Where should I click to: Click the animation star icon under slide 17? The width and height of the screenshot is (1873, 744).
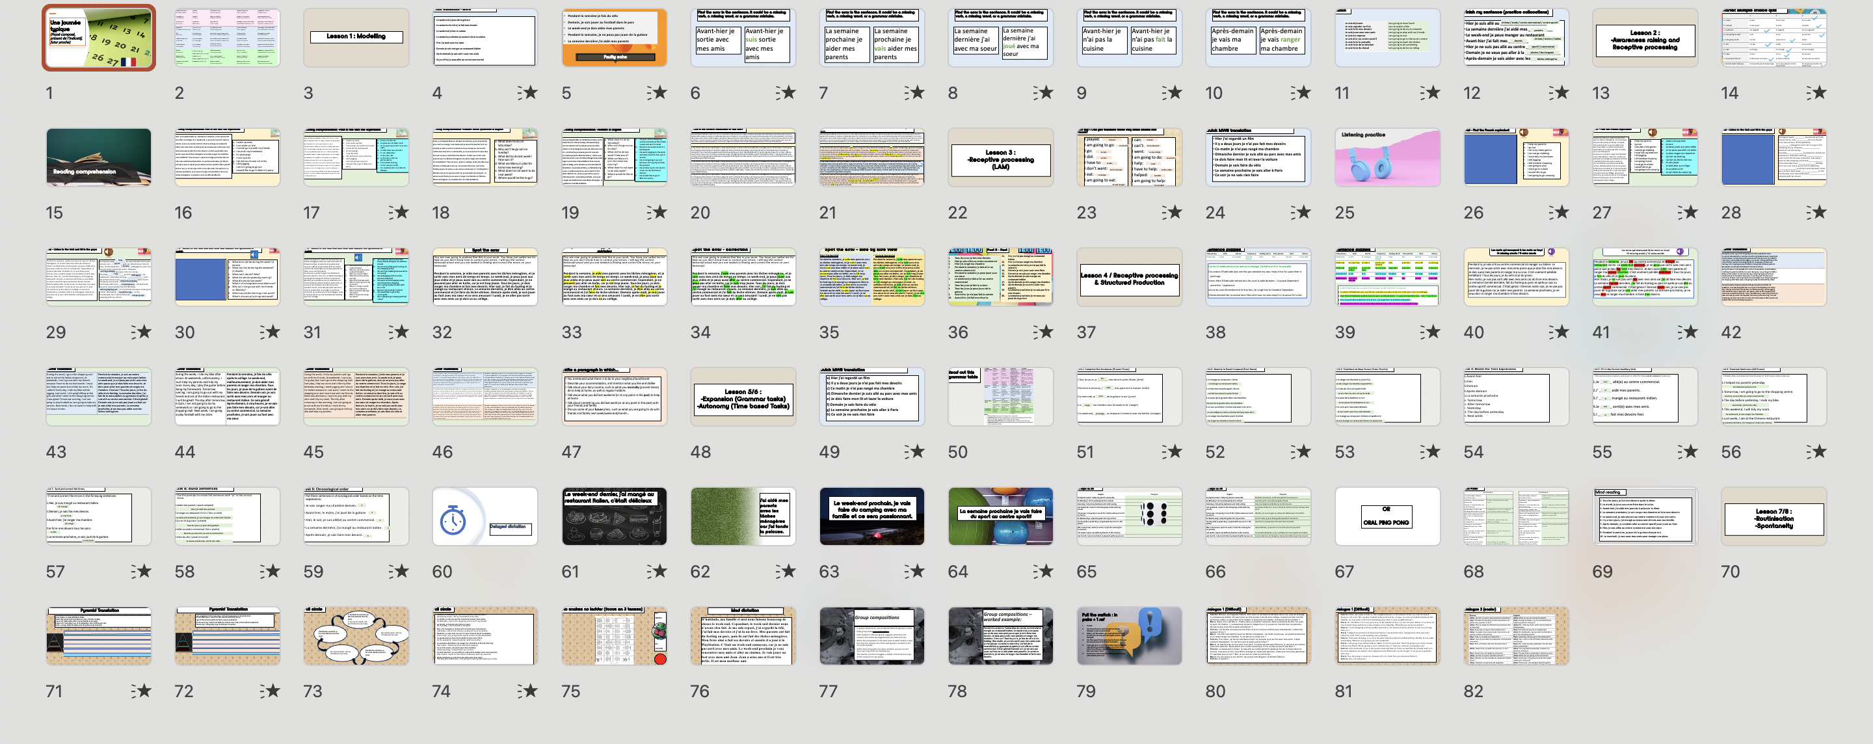399,211
